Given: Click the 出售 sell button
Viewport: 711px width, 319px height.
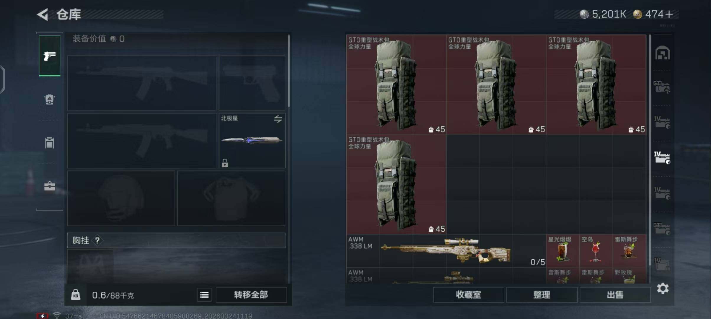Looking at the screenshot, I should point(615,295).
